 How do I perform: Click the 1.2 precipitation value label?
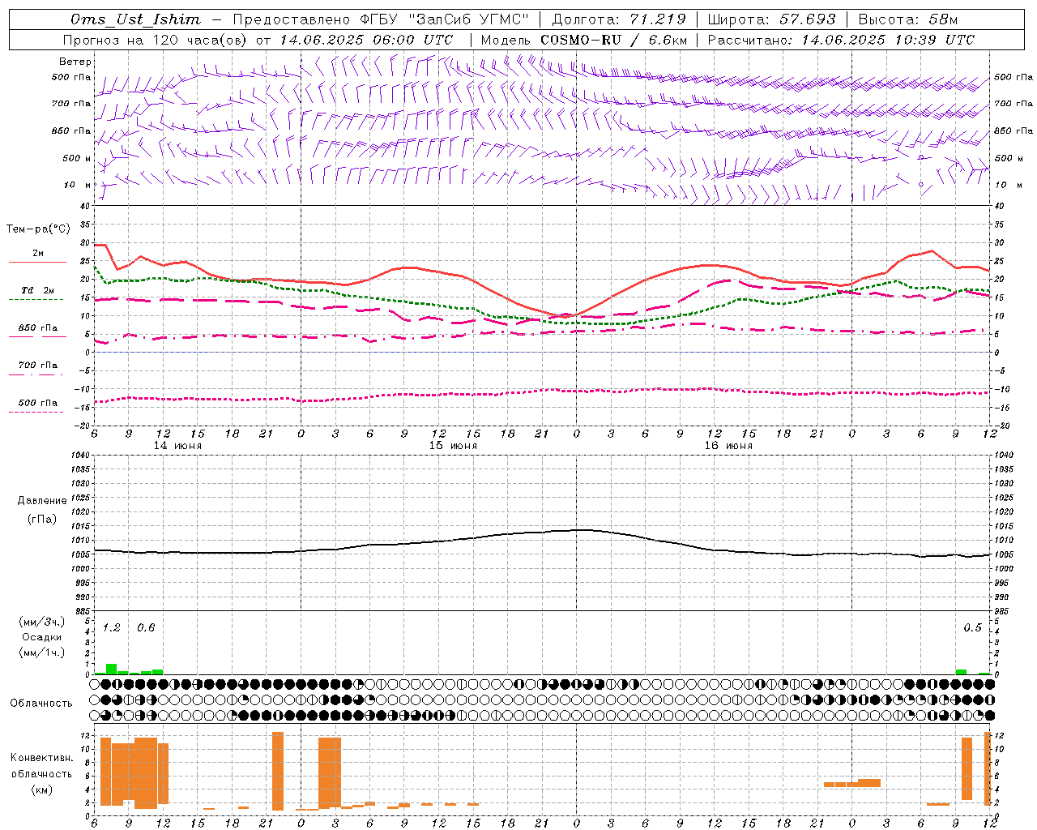coord(111,627)
